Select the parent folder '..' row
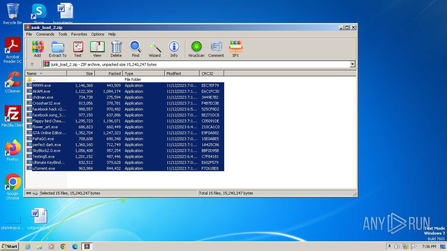Viewport: 447px width, 251px height. [125, 79]
